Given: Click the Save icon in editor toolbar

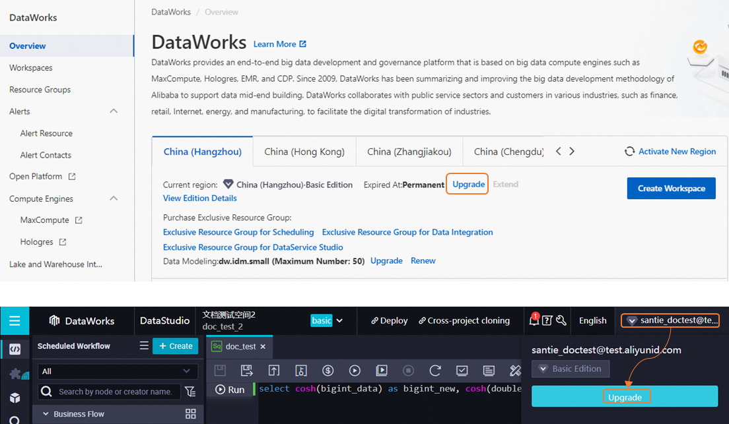Looking at the screenshot, I should [x=220, y=370].
